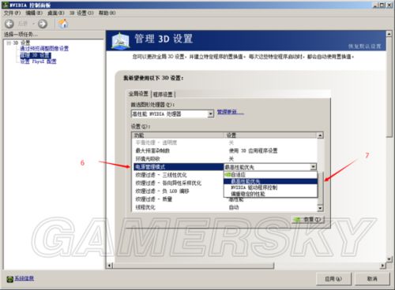Open the home page house icon

click(x=63, y=24)
